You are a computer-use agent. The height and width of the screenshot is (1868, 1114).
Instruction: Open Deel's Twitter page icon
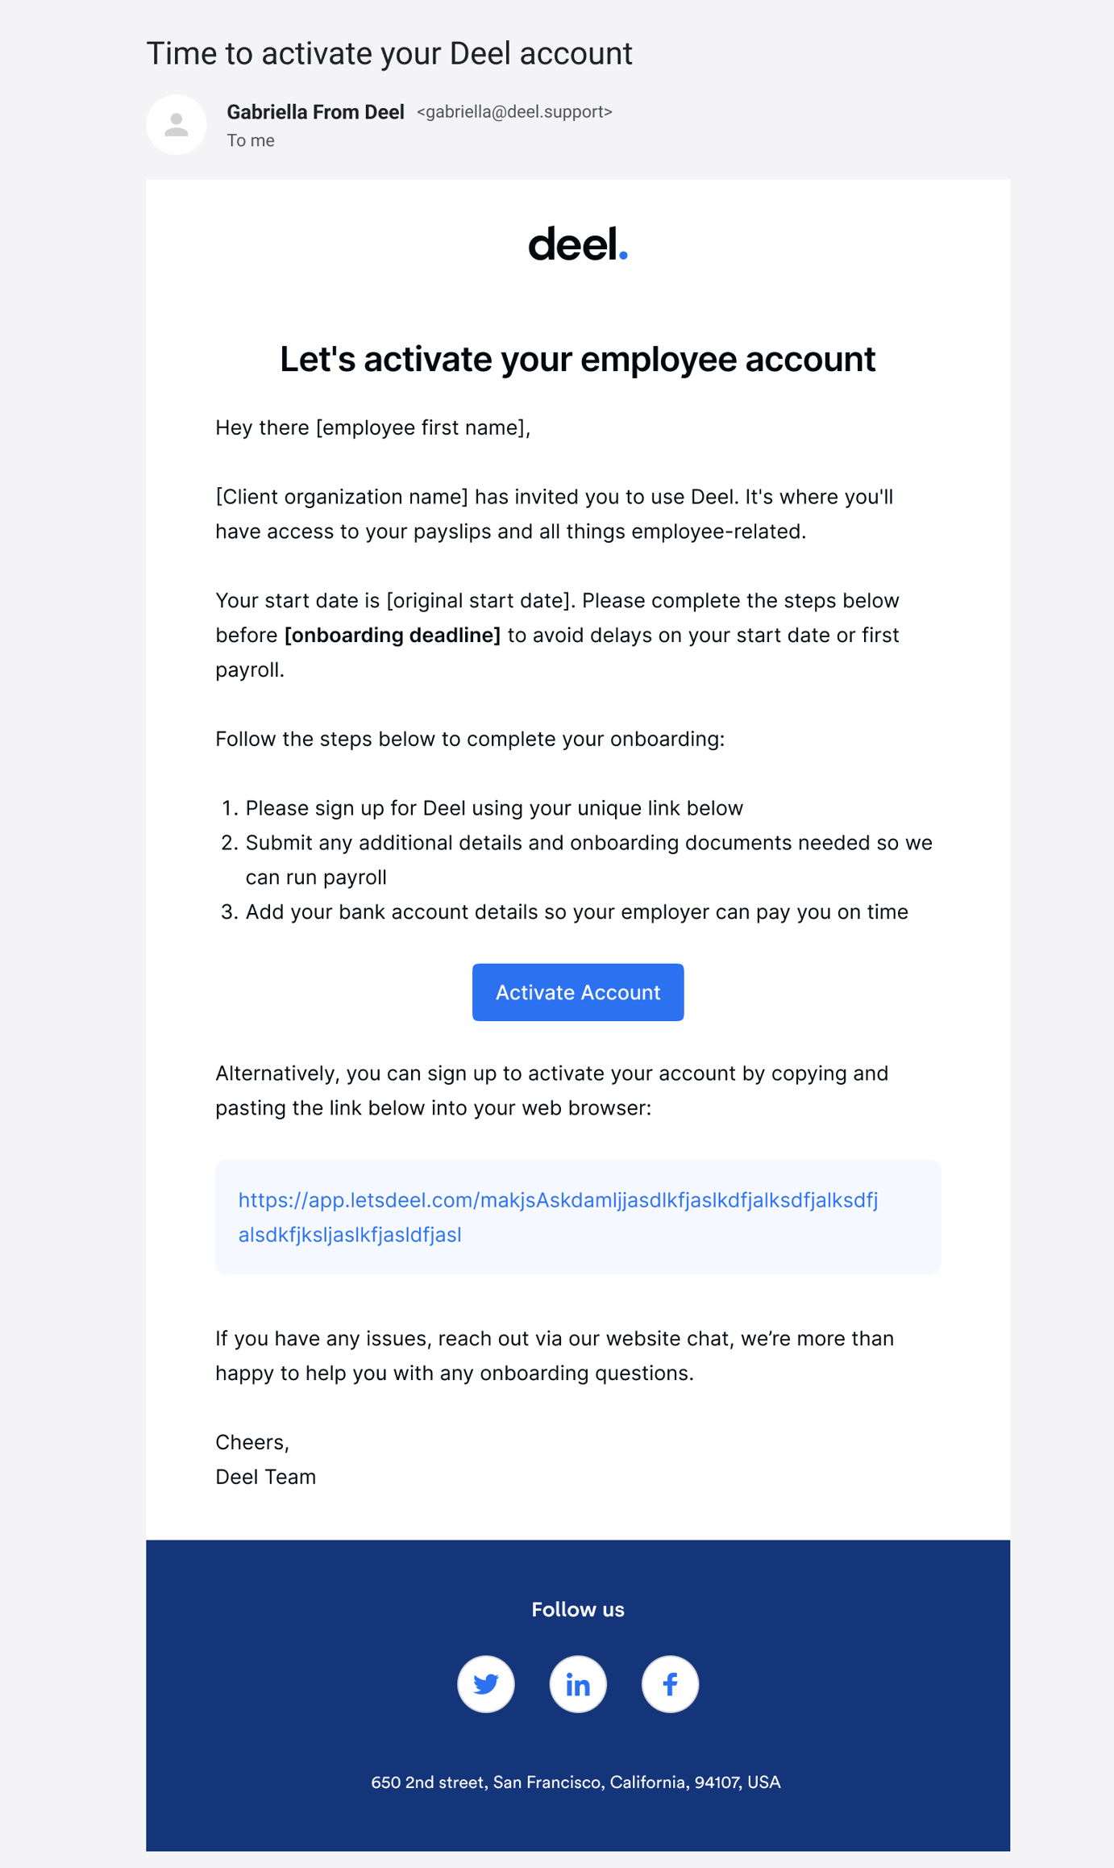[x=485, y=1683]
